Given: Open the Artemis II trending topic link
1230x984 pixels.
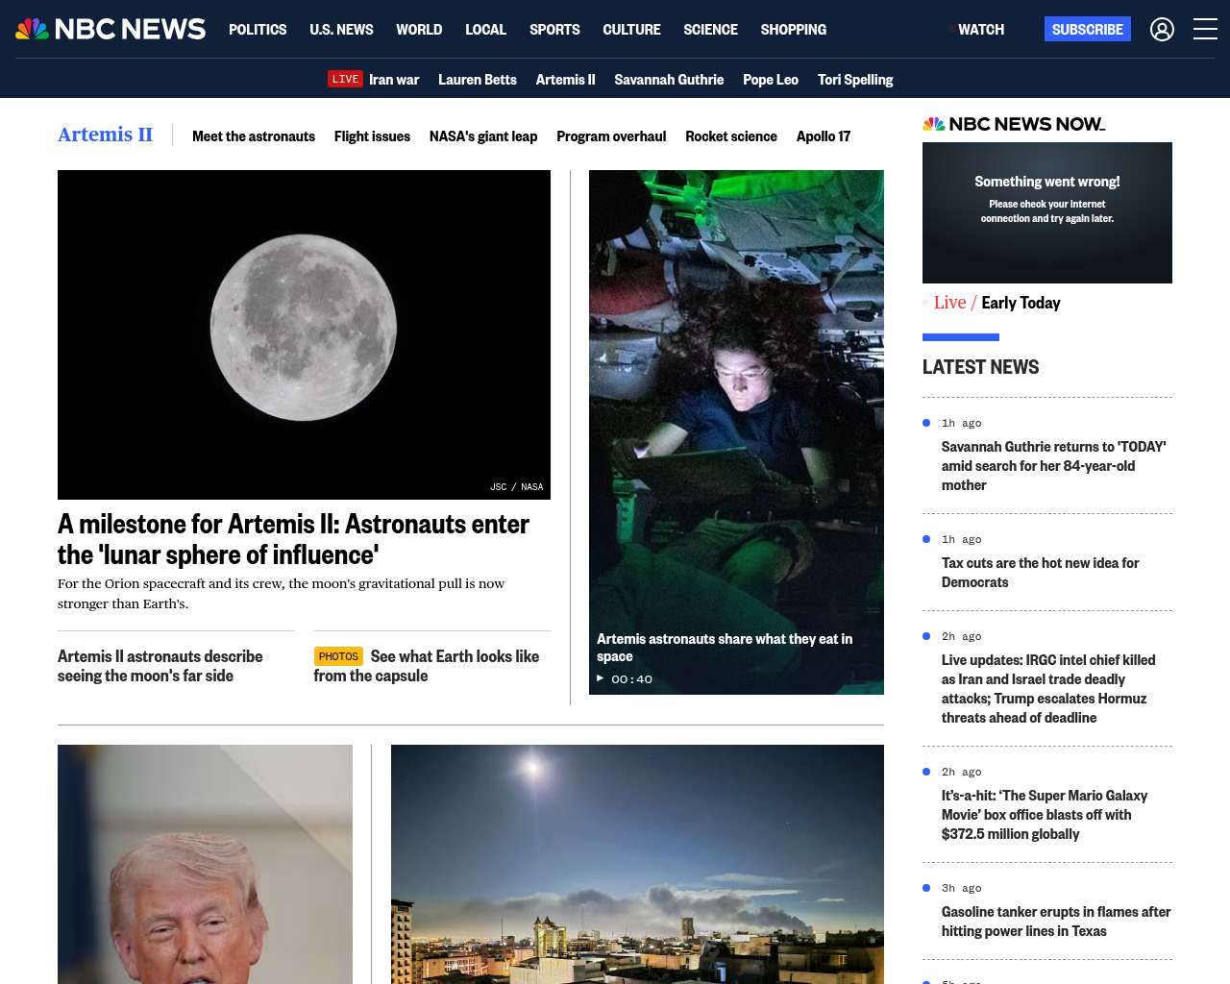Looking at the screenshot, I should point(565,80).
